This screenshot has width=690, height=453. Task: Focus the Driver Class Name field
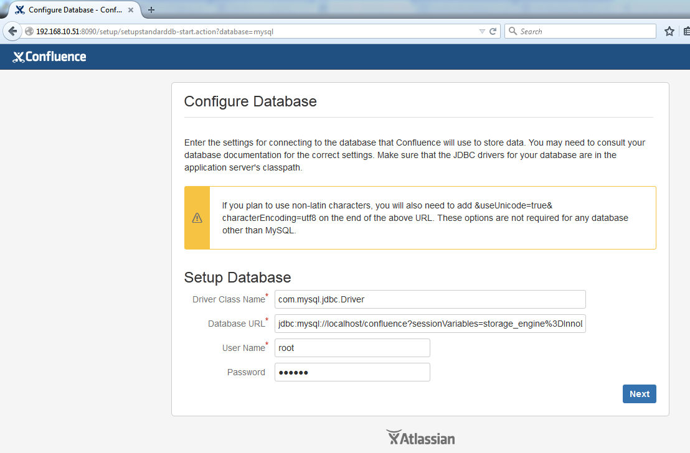(430, 299)
